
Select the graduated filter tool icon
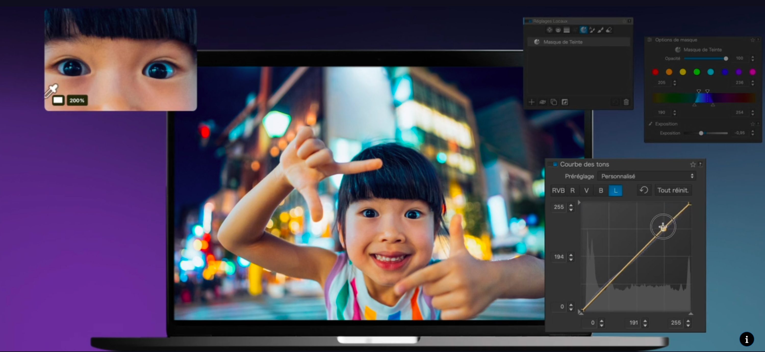pos(567,30)
